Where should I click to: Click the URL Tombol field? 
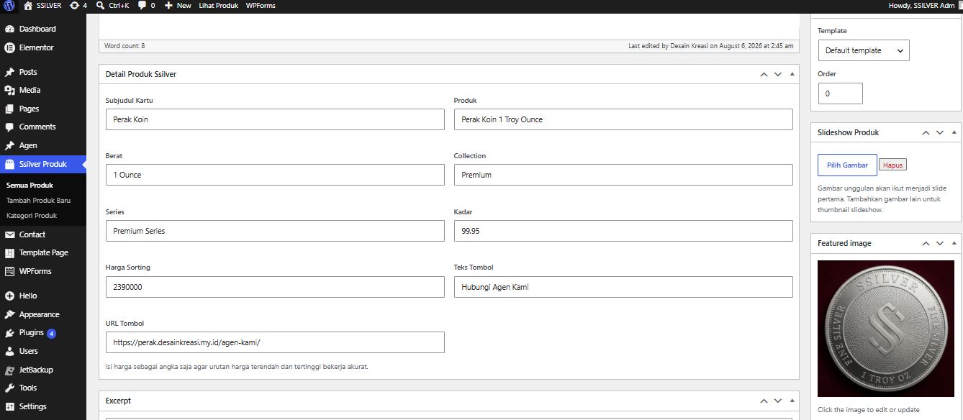pos(275,342)
